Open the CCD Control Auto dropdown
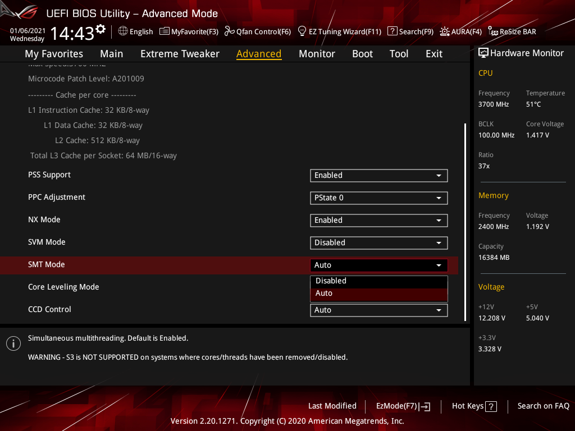The width and height of the screenshot is (575, 431). point(379,310)
